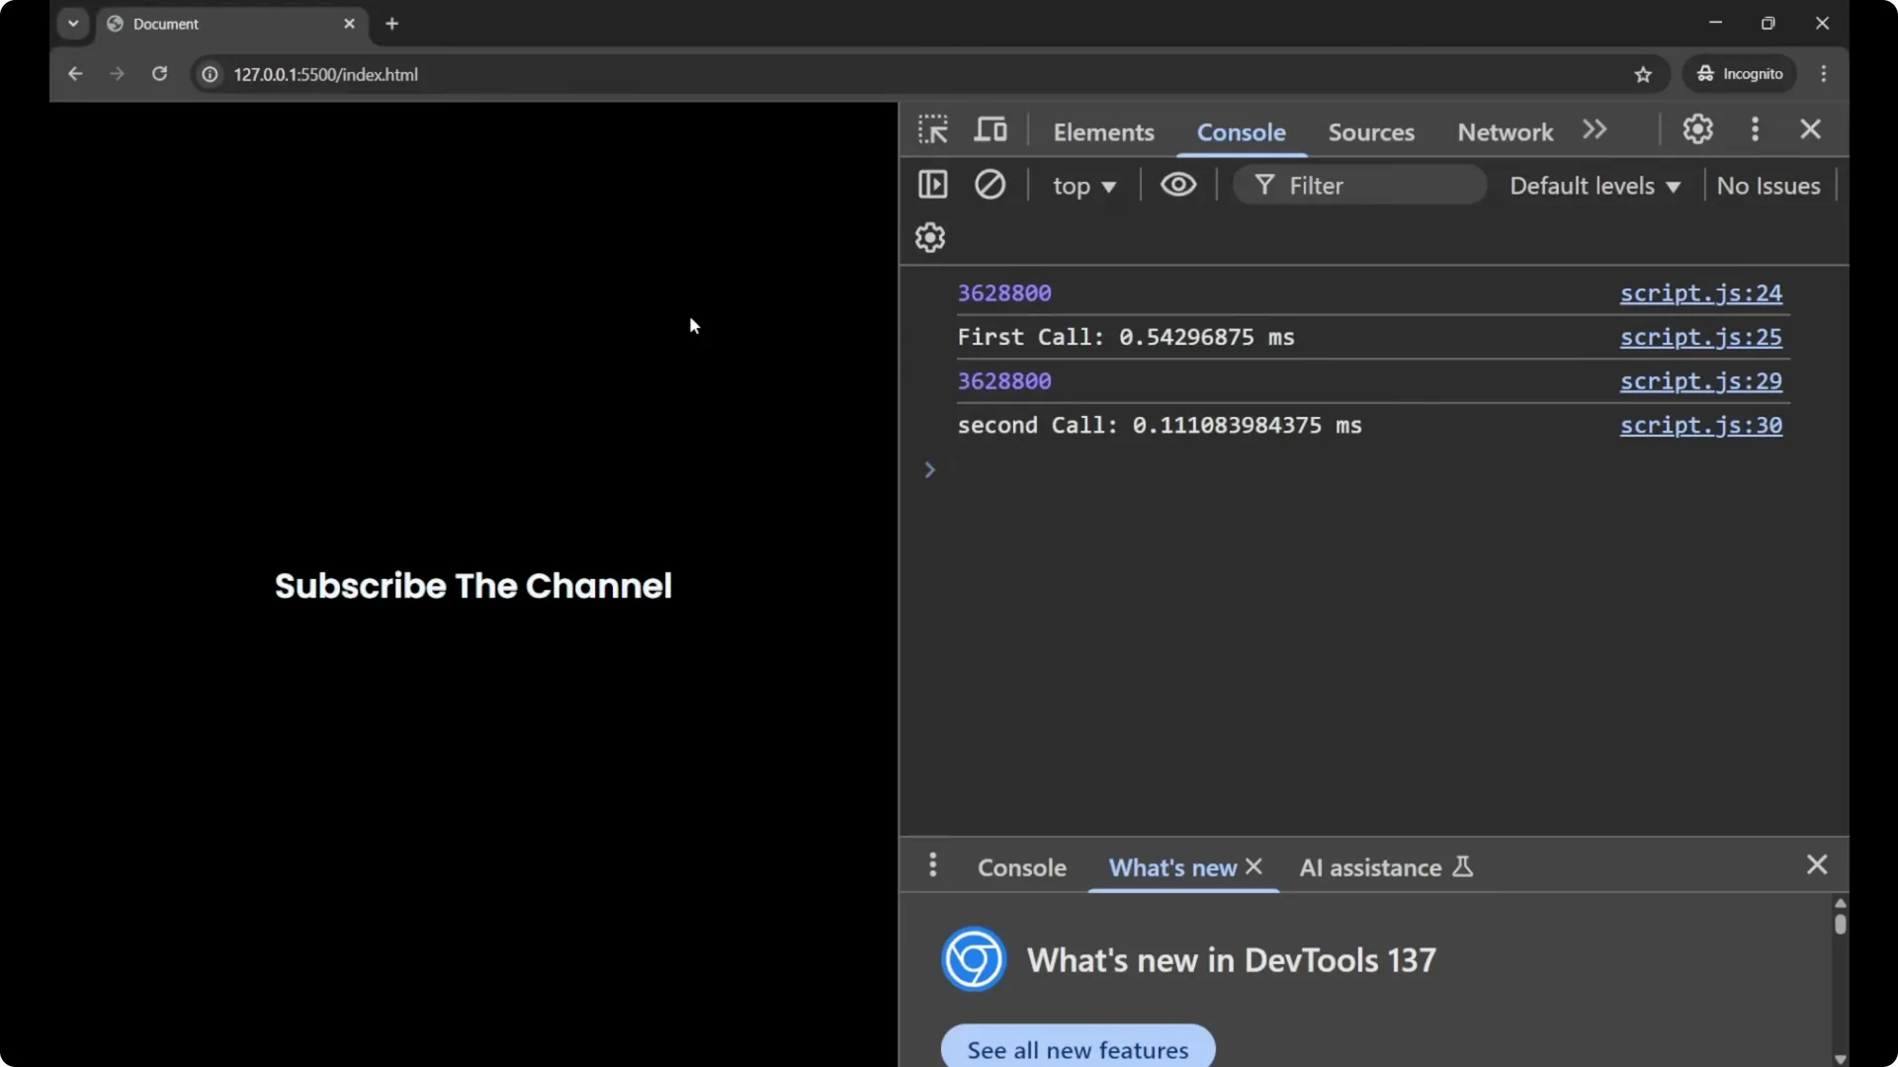This screenshot has width=1898, height=1067.
Task: Toggle the device toolbar icon
Action: point(991,129)
